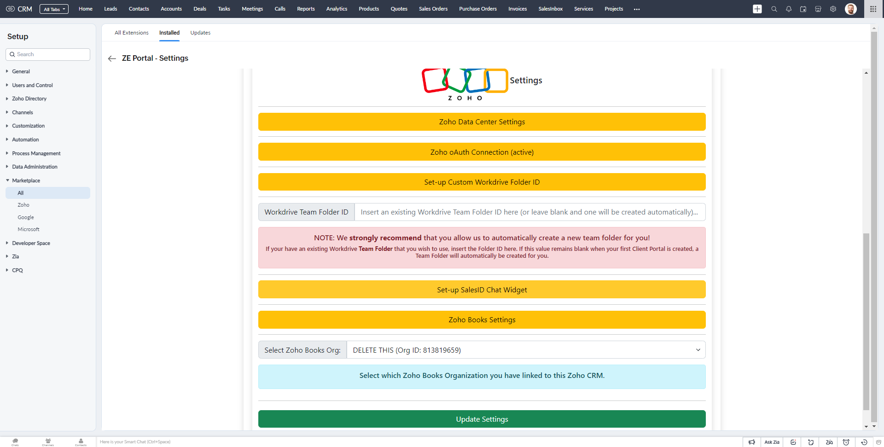This screenshot has width=884, height=447.
Task: Show more modules via the ellipsis menu
Action: coord(637,9)
